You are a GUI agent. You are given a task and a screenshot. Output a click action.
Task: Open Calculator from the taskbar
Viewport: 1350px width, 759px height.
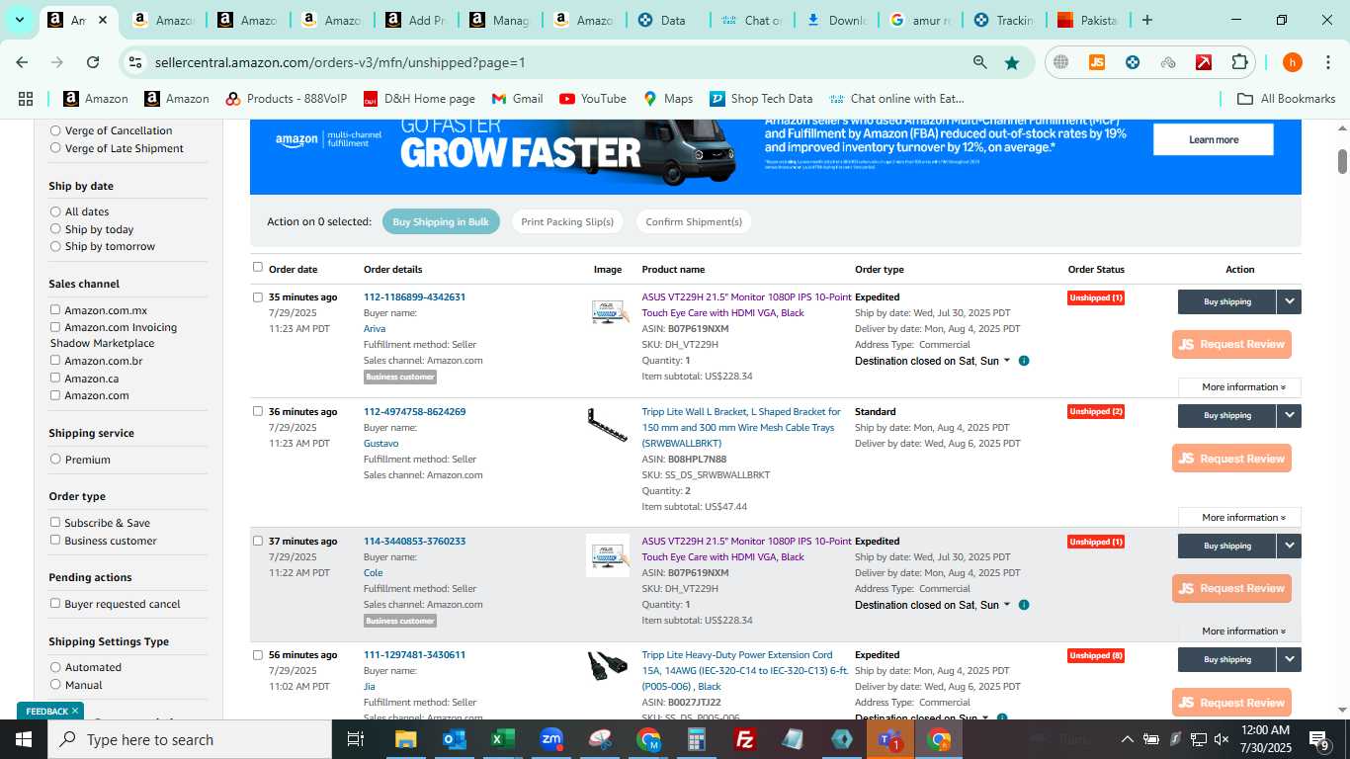pyautogui.click(x=697, y=739)
